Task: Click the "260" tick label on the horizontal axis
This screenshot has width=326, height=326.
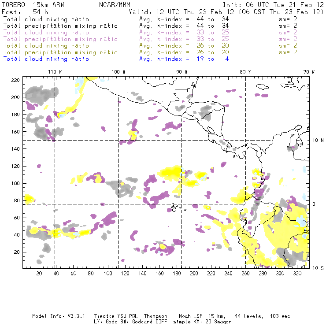Action: pos(245,274)
